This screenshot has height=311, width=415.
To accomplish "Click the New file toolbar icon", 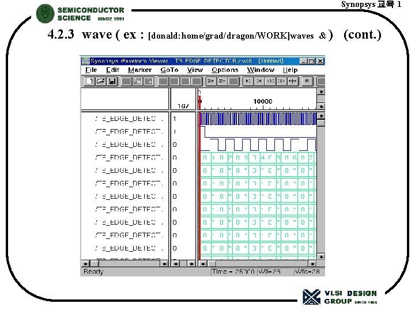I will [x=89, y=81].
